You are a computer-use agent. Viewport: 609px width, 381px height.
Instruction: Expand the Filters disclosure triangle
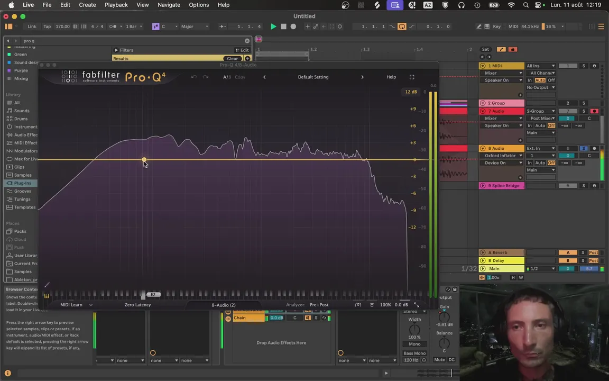point(116,50)
